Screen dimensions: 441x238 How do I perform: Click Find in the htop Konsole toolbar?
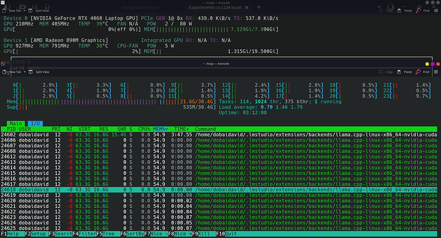coord(422,72)
